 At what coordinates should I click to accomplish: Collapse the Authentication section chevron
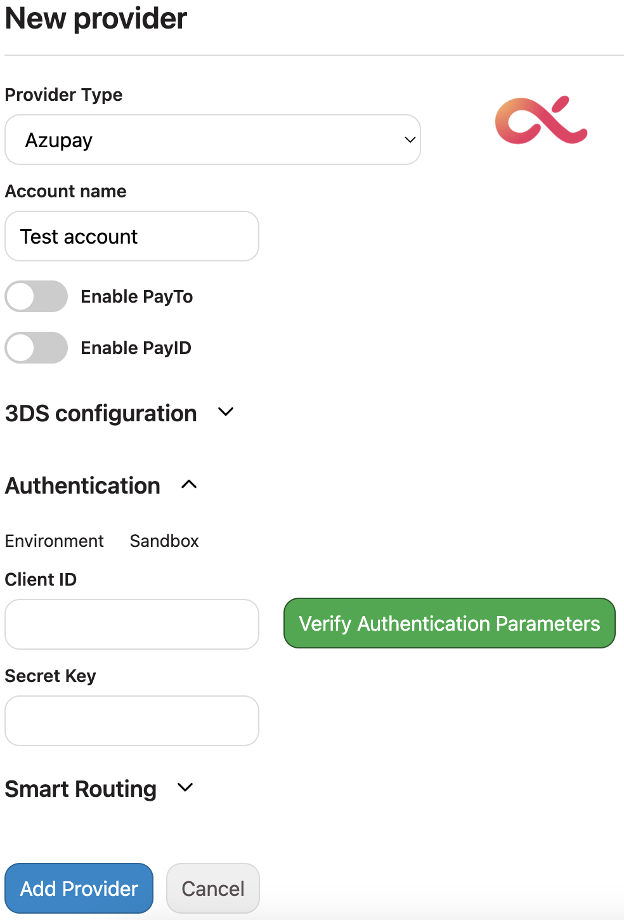189,485
